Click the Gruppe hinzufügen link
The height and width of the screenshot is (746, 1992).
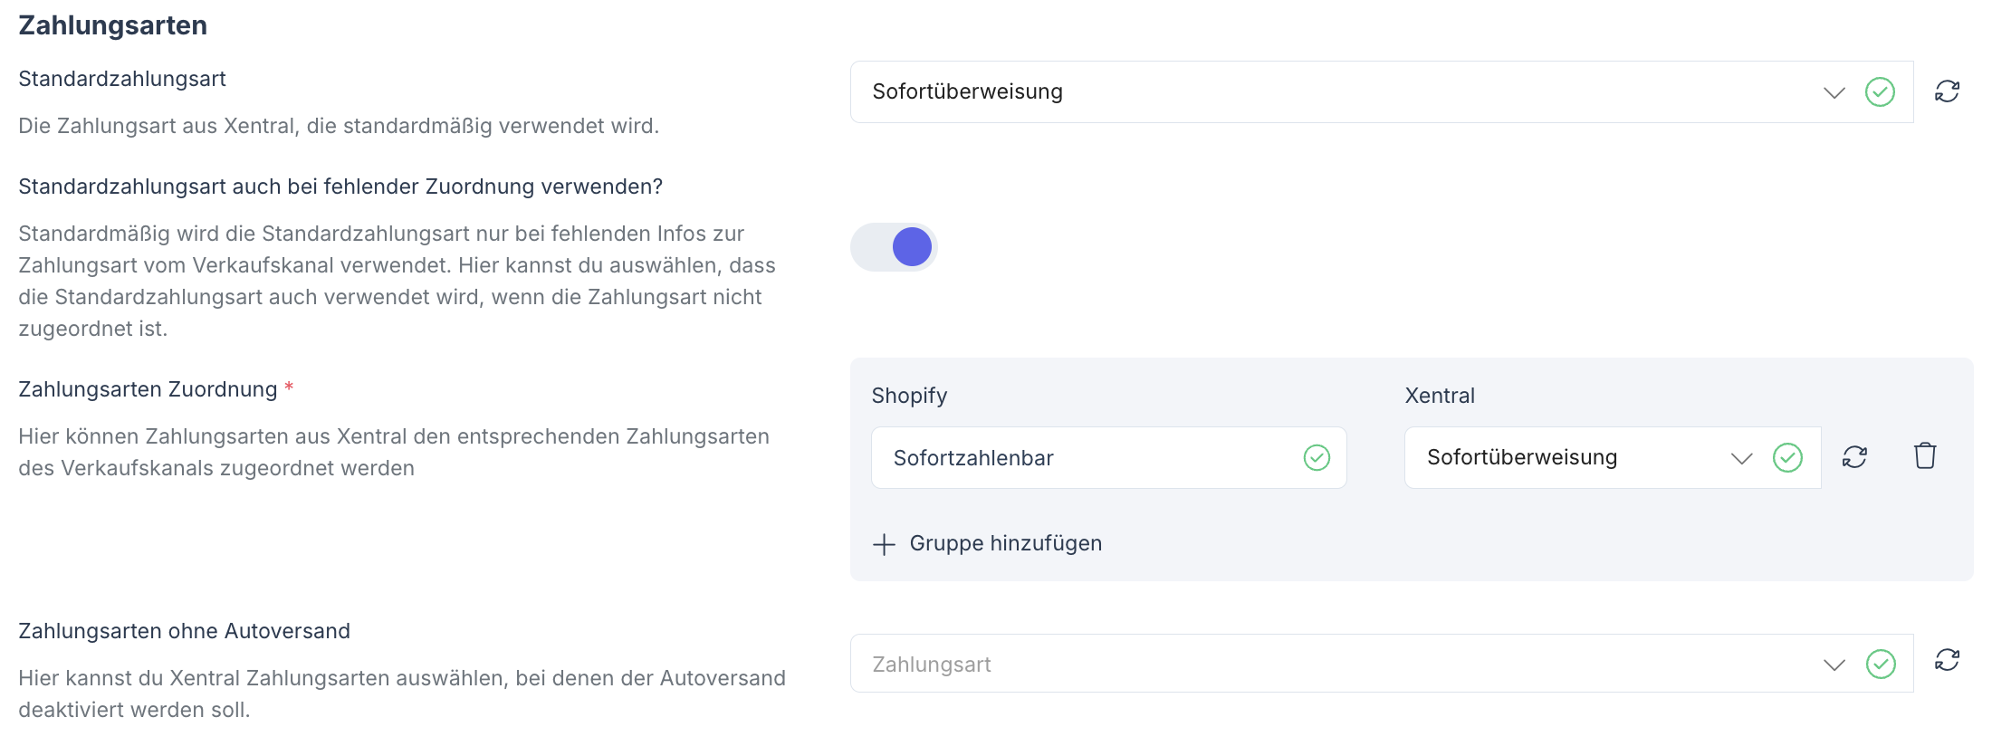(1005, 543)
